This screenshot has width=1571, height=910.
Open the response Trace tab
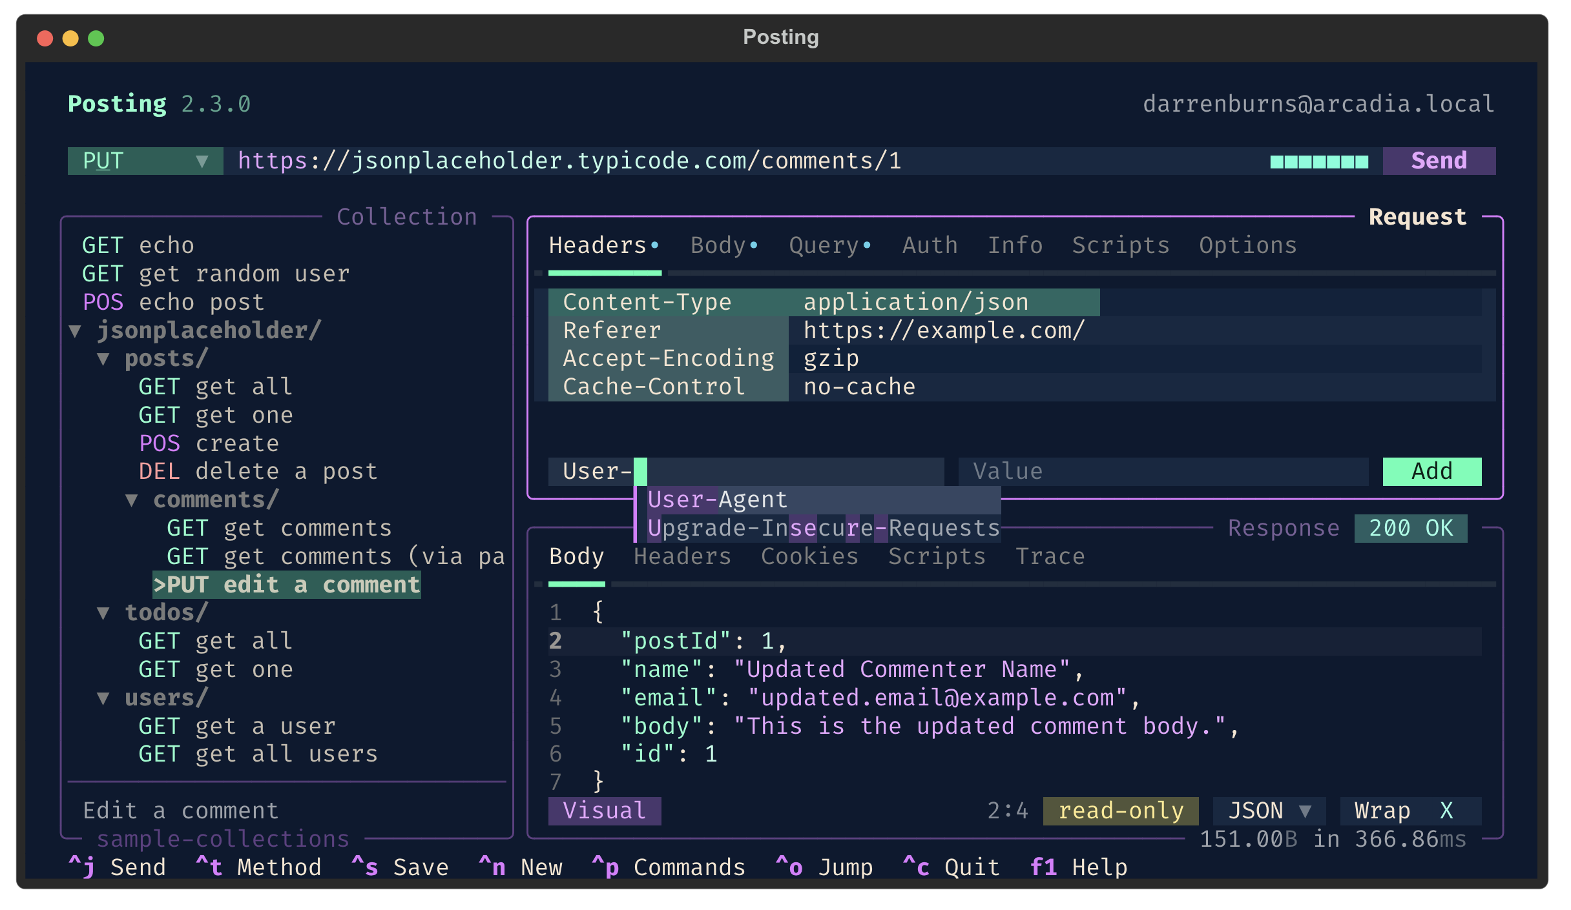point(1050,556)
